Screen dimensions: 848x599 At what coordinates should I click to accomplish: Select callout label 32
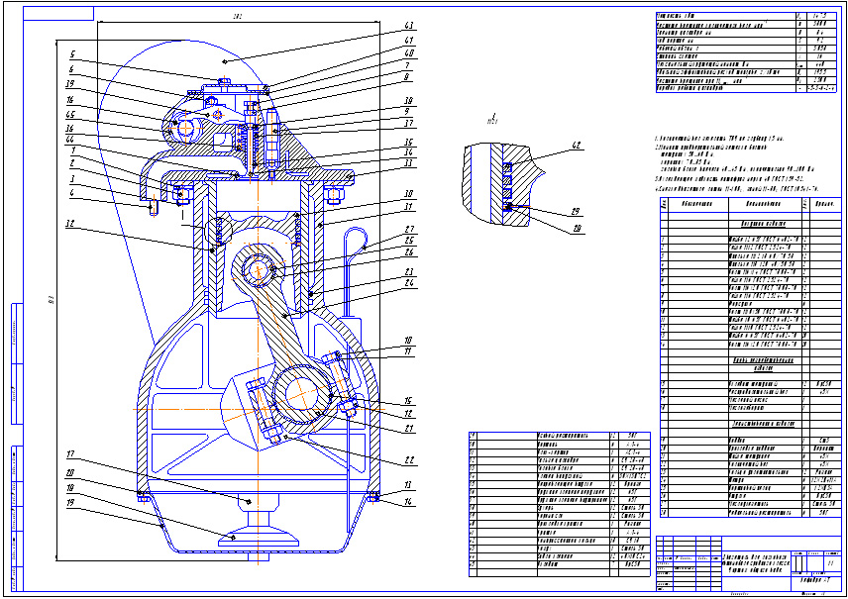click(69, 224)
